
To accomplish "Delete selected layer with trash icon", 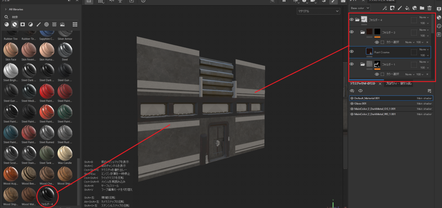I will pyautogui.click(x=429, y=8).
